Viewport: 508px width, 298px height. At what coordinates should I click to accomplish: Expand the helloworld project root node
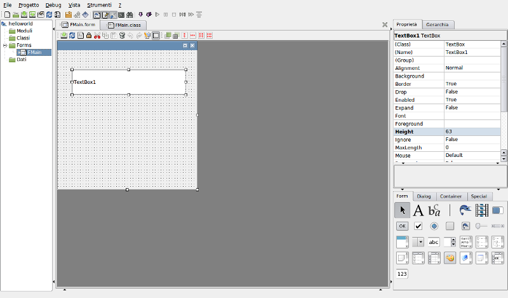click(4, 24)
